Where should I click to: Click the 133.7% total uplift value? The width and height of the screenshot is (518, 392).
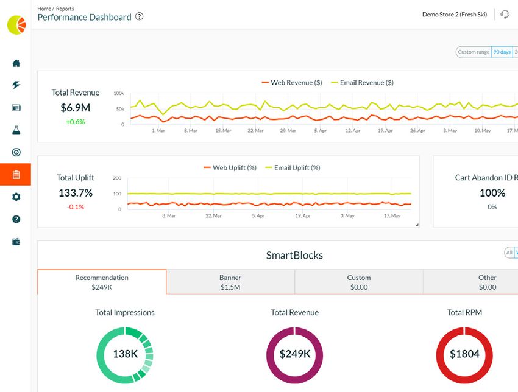[x=76, y=193]
